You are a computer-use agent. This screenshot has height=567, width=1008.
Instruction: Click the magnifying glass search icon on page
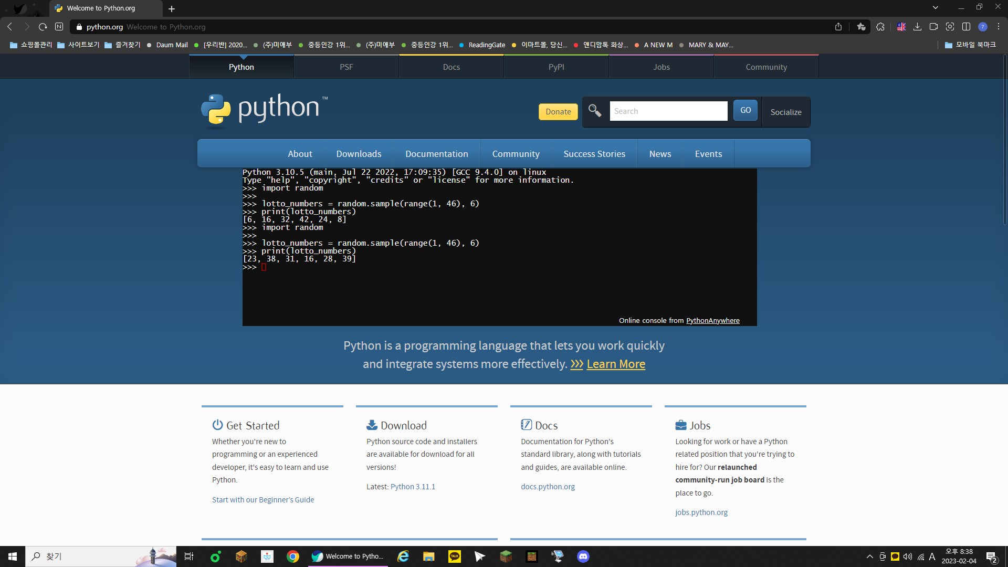click(x=595, y=111)
